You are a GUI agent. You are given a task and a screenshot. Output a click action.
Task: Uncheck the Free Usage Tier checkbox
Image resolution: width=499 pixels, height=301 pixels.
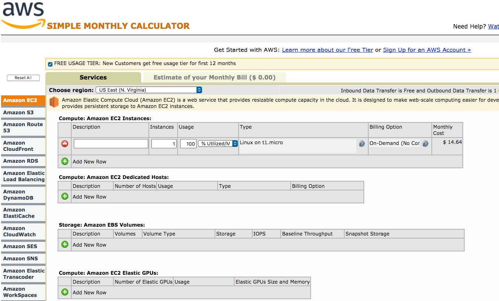coord(50,64)
